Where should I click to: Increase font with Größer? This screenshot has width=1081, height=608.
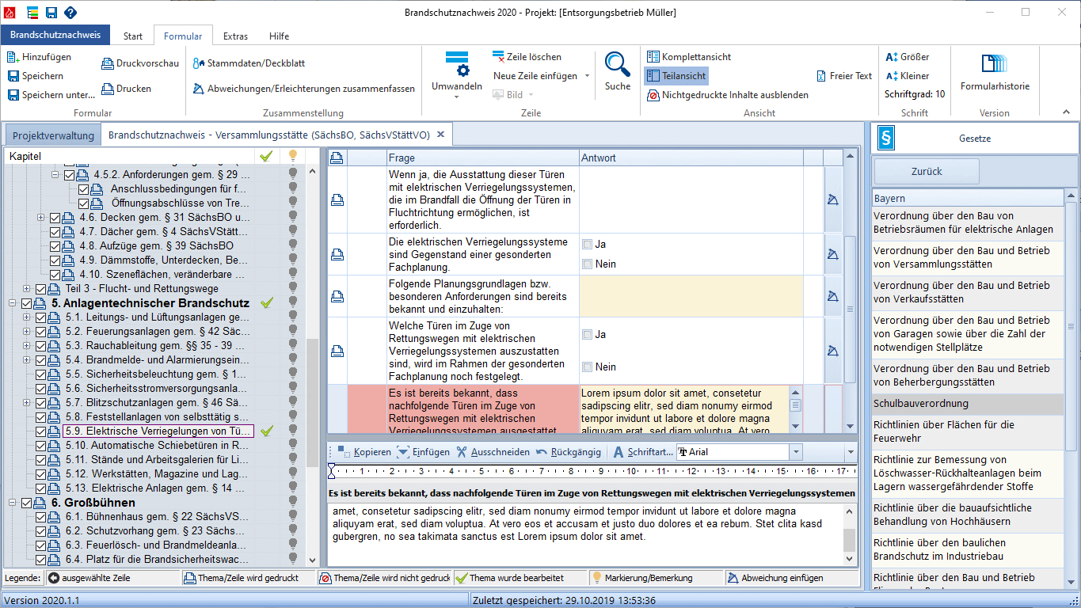click(908, 57)
